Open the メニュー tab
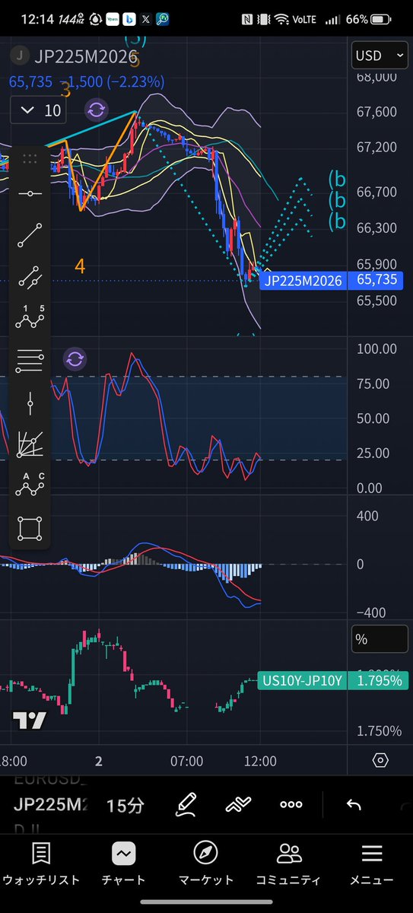 (371, 862)
